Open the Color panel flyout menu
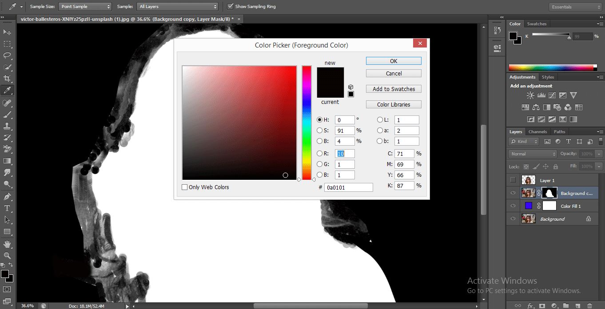605x309 pixels. tap(600, 24)
